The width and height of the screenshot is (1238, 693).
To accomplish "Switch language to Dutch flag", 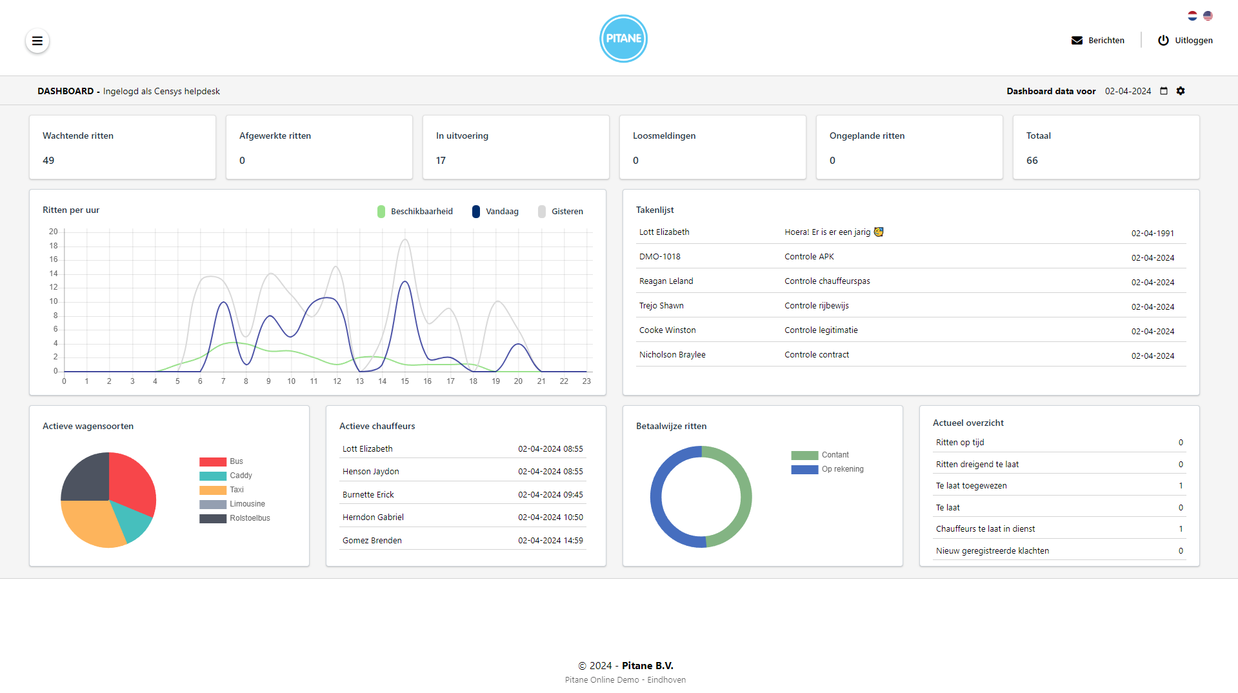I will [1192, 15].
